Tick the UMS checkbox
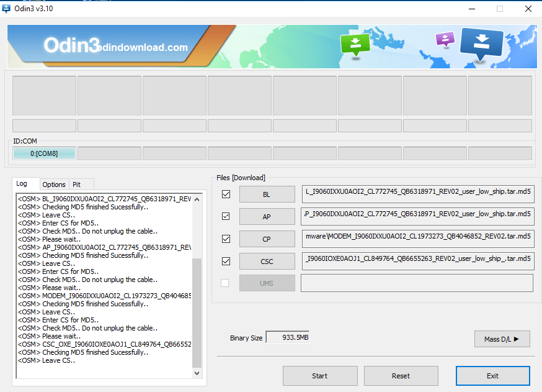 coord(225,283)
